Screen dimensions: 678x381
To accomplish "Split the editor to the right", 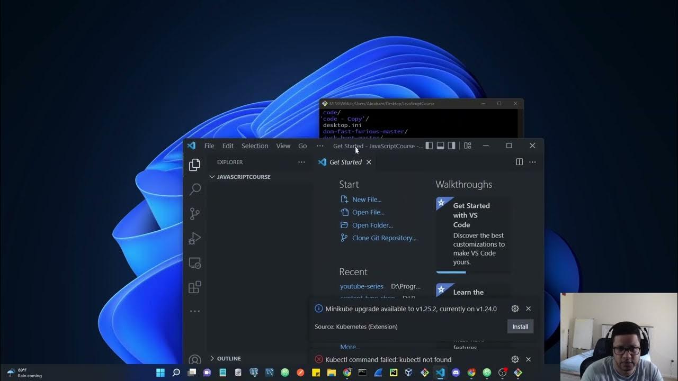I will point(519,162).
